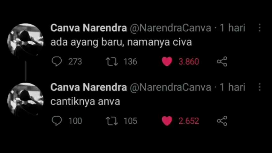The image size is (272, 153).
Task: Reply to the 'ada ayang baru' tweet
Action: [x=57, y=61]
